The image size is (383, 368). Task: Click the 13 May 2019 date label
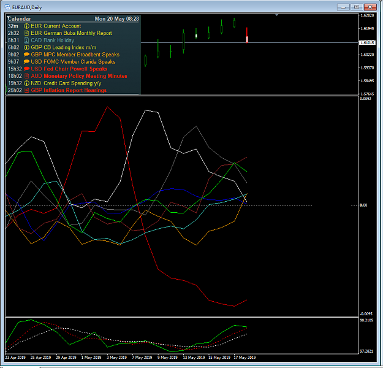(194, 358)
